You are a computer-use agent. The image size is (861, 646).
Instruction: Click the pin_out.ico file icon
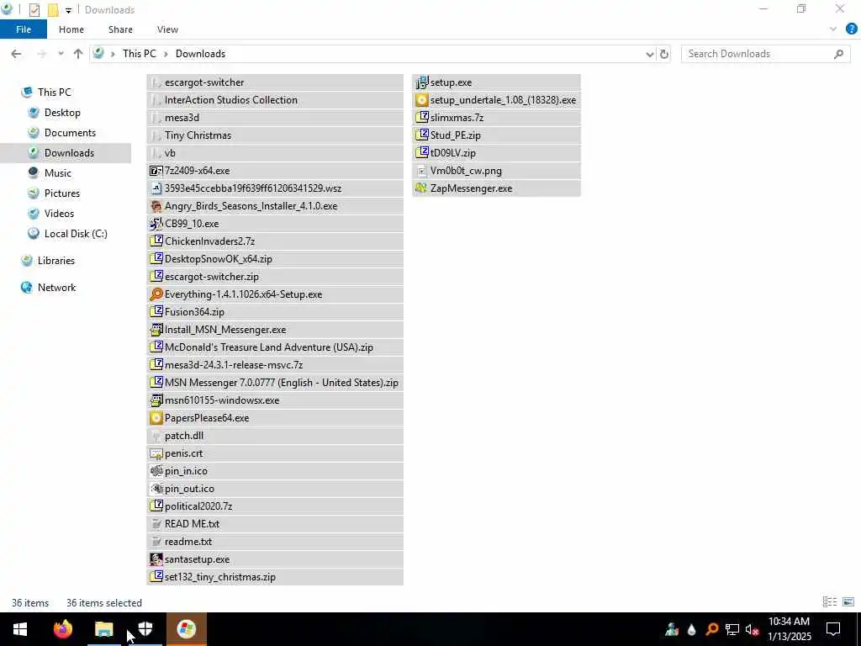point(156,489)
